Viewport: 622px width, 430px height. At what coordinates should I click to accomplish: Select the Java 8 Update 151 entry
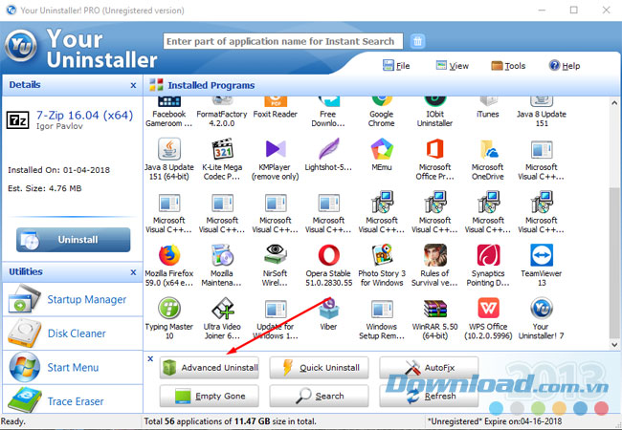pyautogui.click(x=542, y=113)
